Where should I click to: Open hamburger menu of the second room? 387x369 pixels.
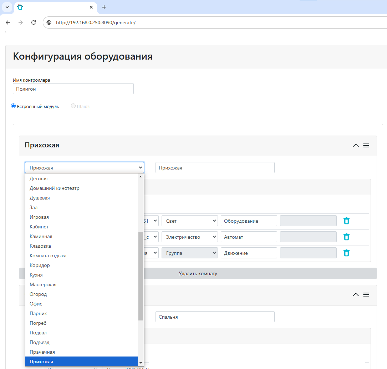click(x=366, y=294)
